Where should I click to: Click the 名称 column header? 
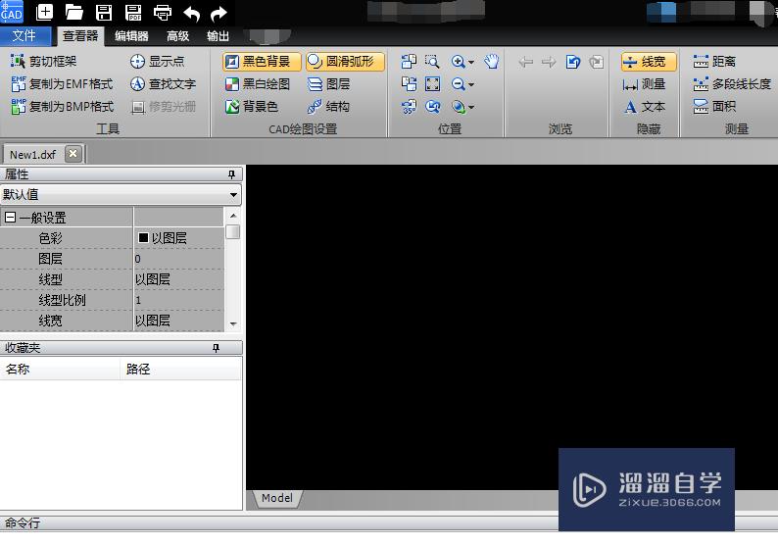tap(60, 369)
